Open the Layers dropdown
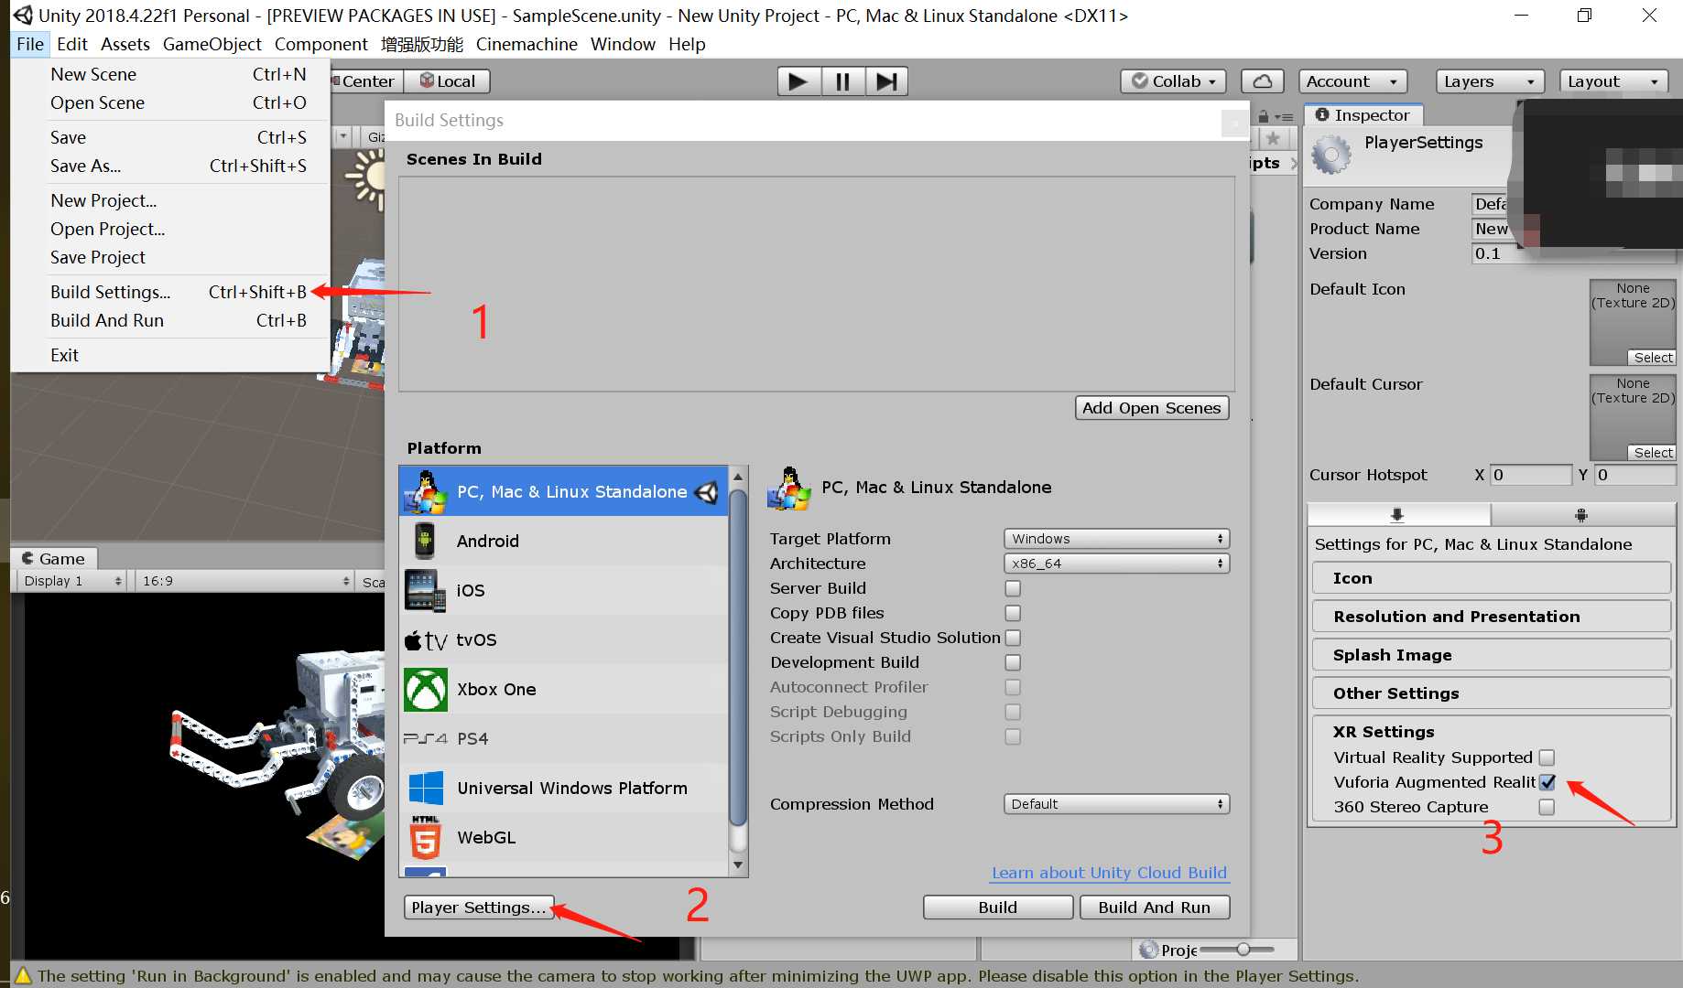Viewport: 1683px width, 988px height. coord(1490,81)
